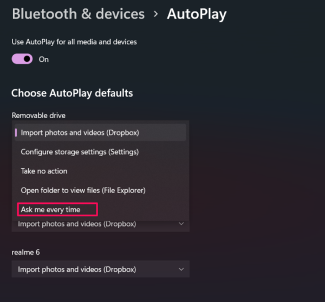This screenshot has height=302, width=325.
Task: Click chevron of the partially hidden dropdown
Action: tap(181, 224)
